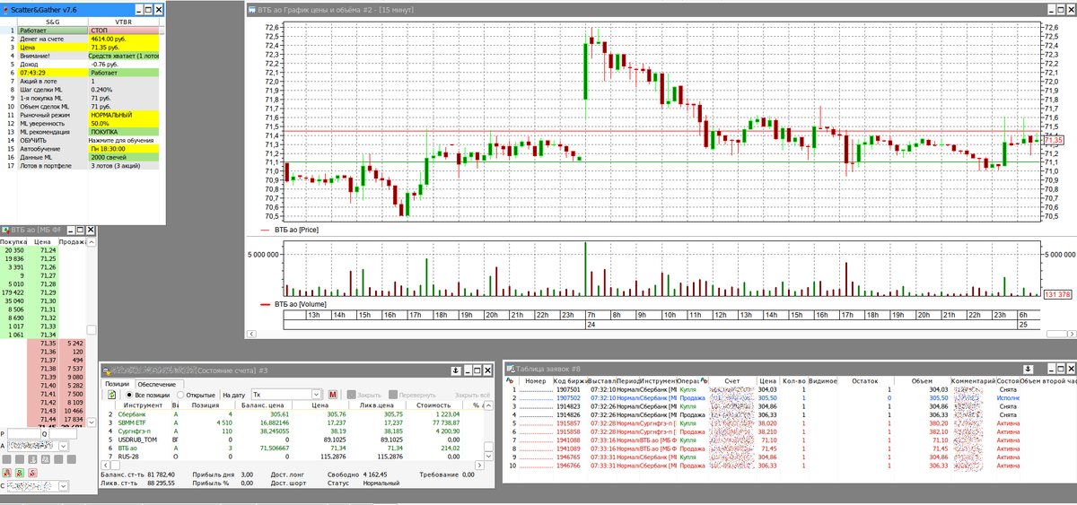
Task: Click positions table scroll-up arrow
Action: point(488,405)
